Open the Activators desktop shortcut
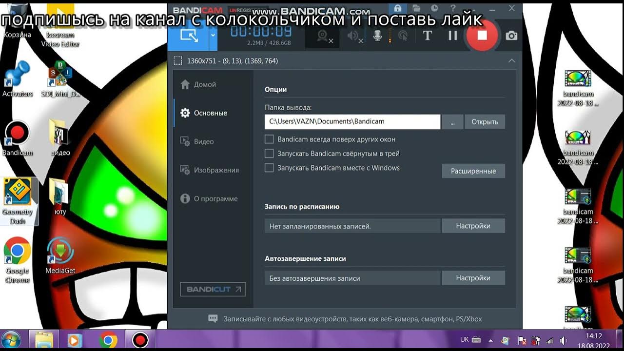The height and width of the screenshot is (351, 624). click(x=18, y=79)
